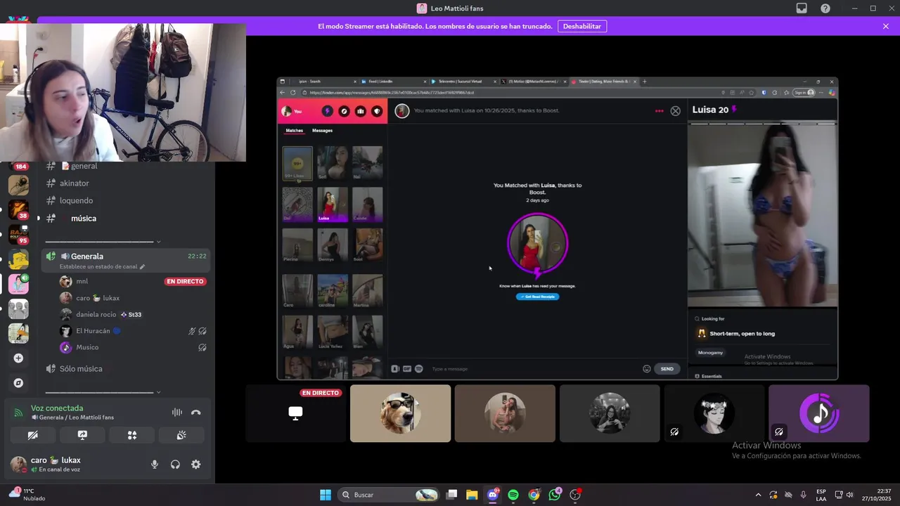Screen dimensions: 900x506
Task: Open the server with the 38 badge
Action: pyautogui.click(x=18, y=210)
